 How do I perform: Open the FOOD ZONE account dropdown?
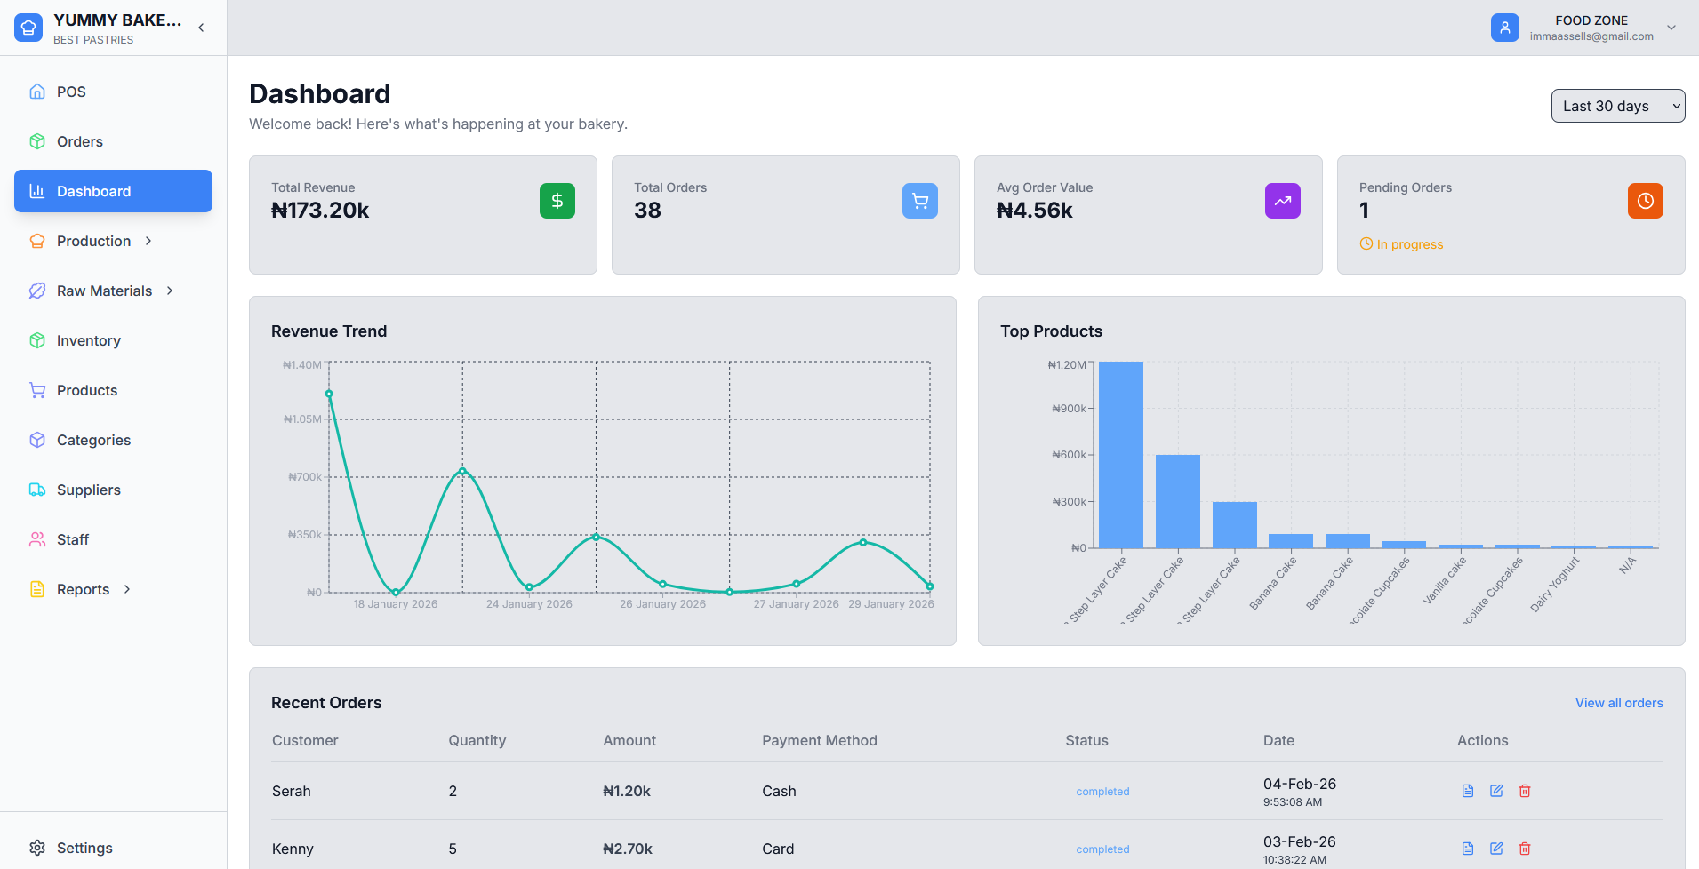tap(1671, 28)
